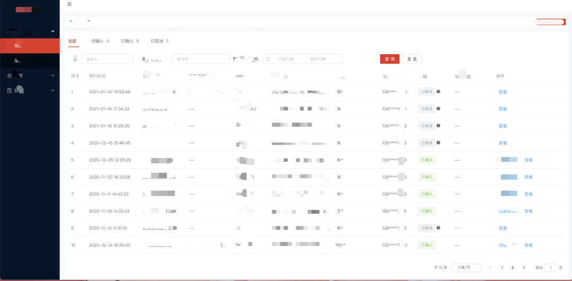Click the 开始日期 start date field
This screenshot has height=281, width=572.
(285, 59)
